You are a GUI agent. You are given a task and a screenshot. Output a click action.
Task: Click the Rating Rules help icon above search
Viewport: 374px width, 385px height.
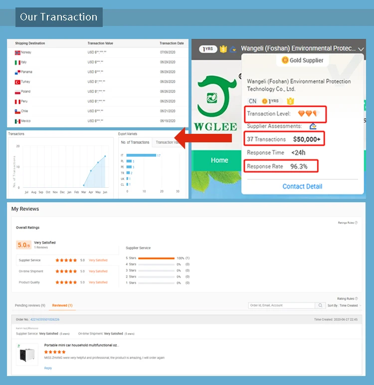point(357,299)
